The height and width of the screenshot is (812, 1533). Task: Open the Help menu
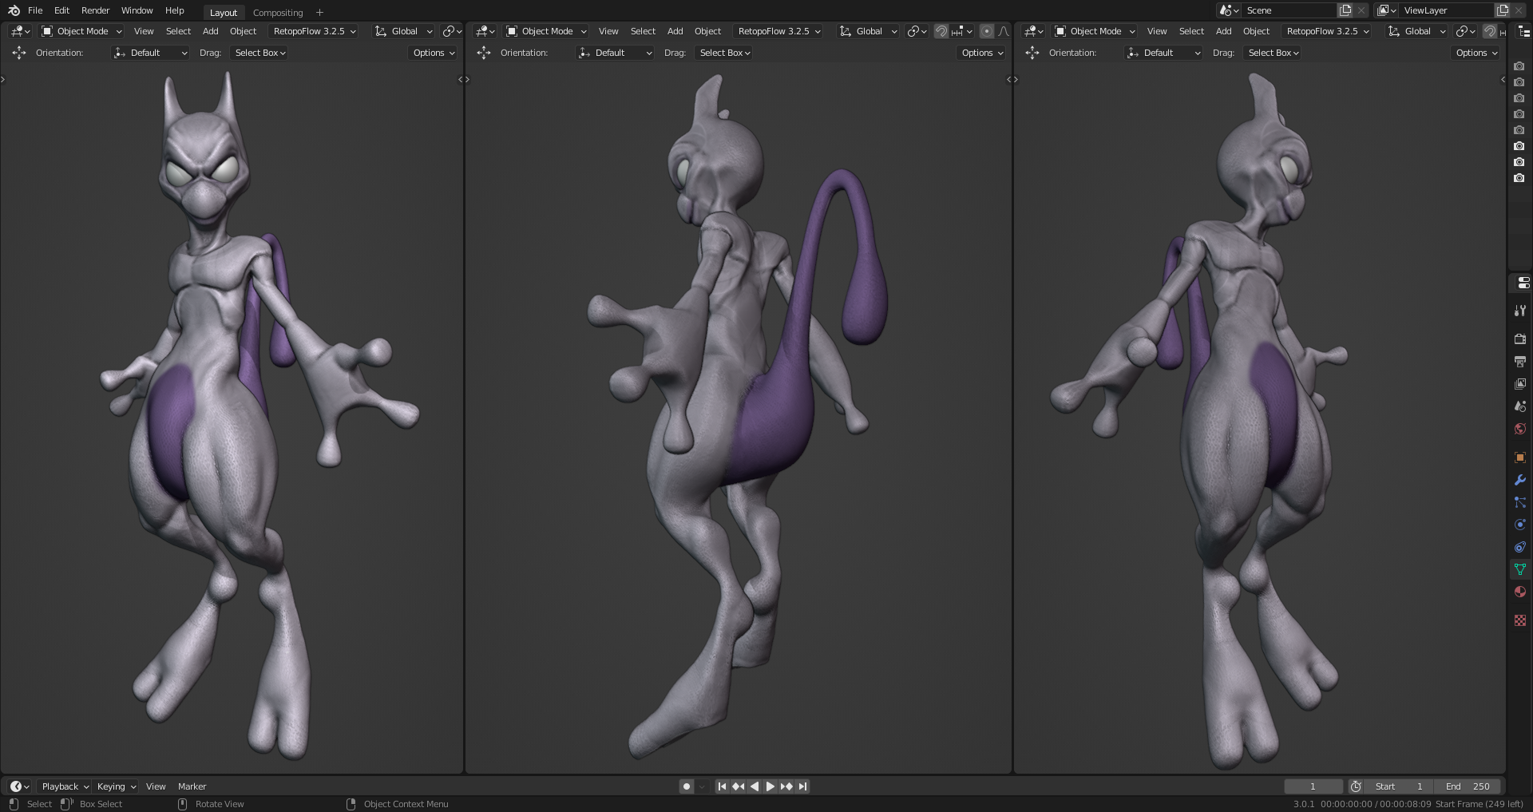(174, 10)
